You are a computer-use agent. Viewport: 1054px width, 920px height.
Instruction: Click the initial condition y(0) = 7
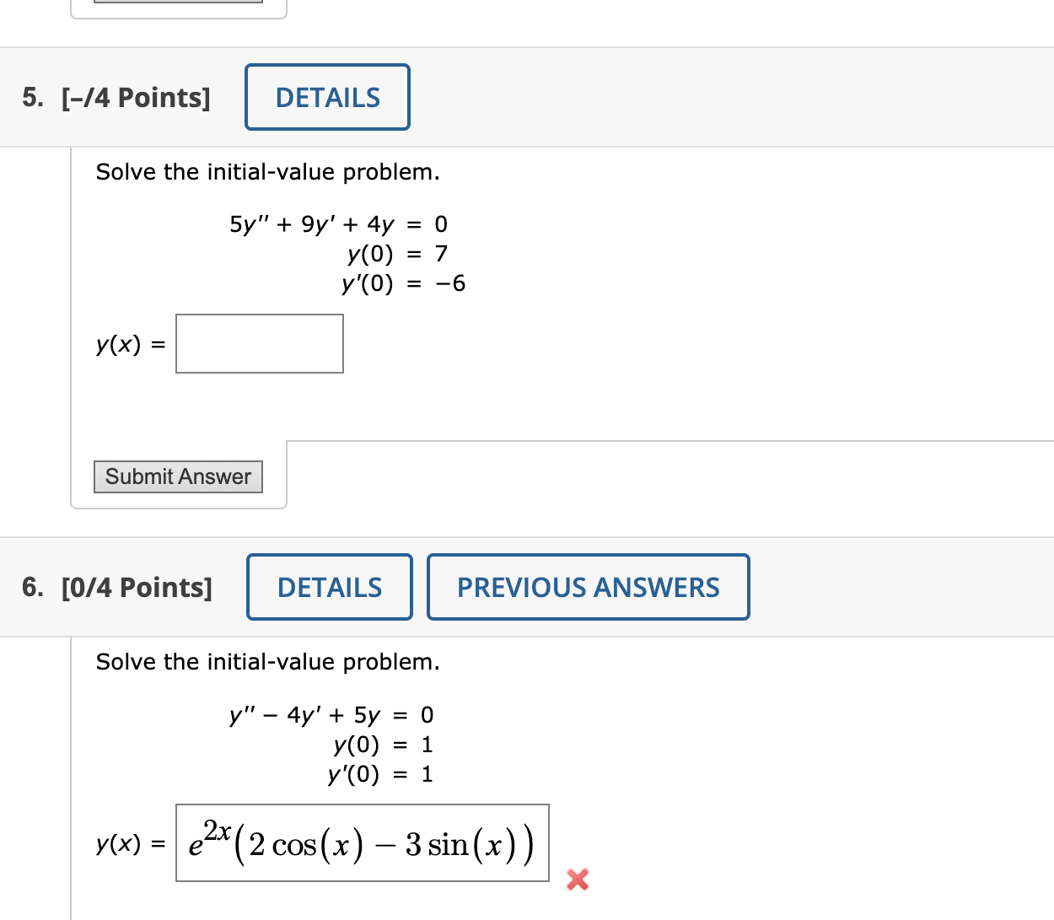click(397, 254)
